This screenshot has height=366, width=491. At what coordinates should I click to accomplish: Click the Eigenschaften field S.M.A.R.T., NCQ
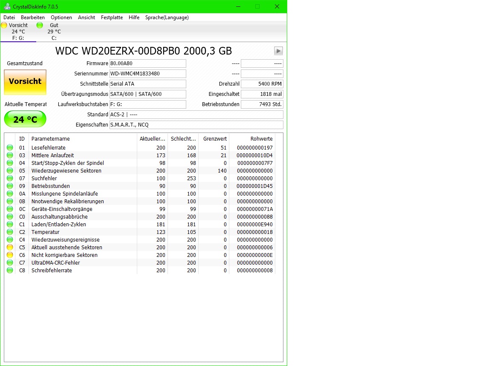(196, 124)
